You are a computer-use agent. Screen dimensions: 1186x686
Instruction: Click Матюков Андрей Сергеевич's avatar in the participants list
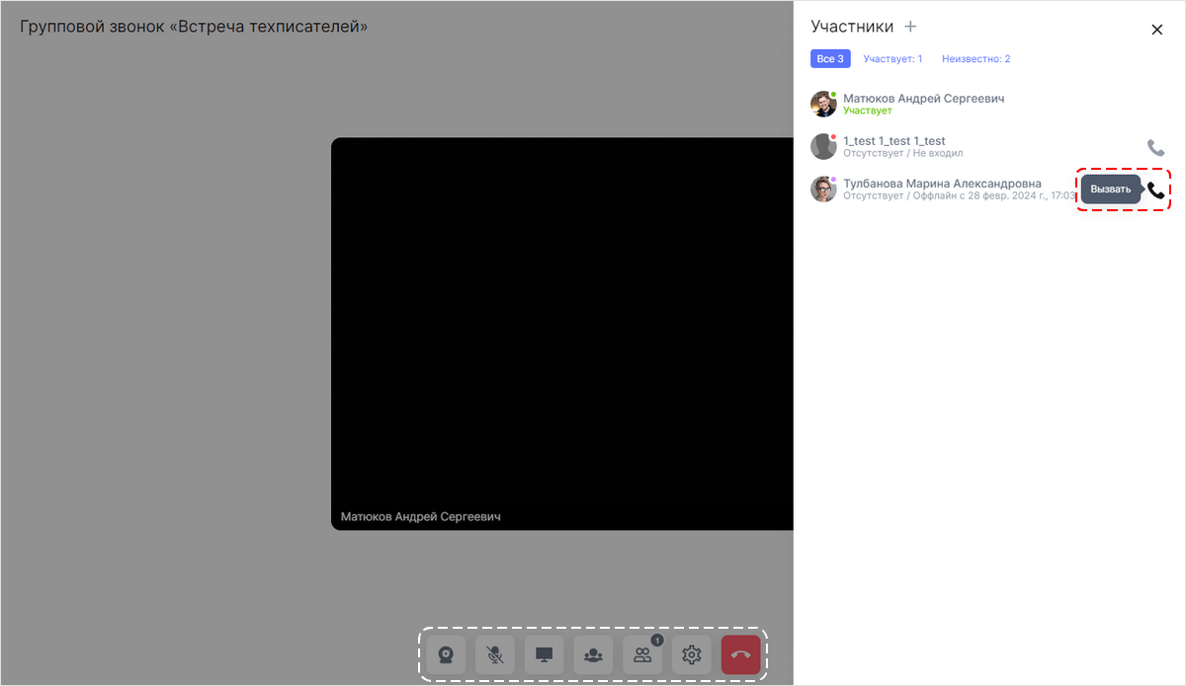tap(823, 105)
